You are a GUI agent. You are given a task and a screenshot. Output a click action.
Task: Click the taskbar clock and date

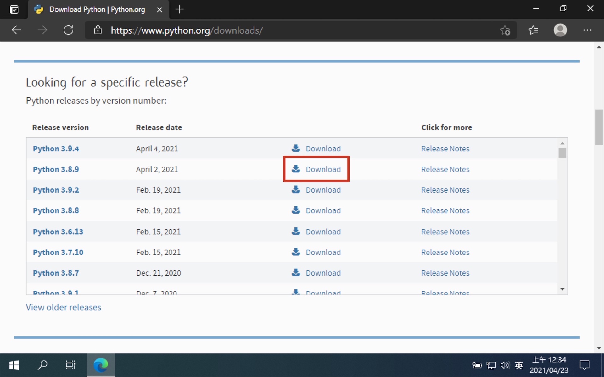tap(549, 365)
